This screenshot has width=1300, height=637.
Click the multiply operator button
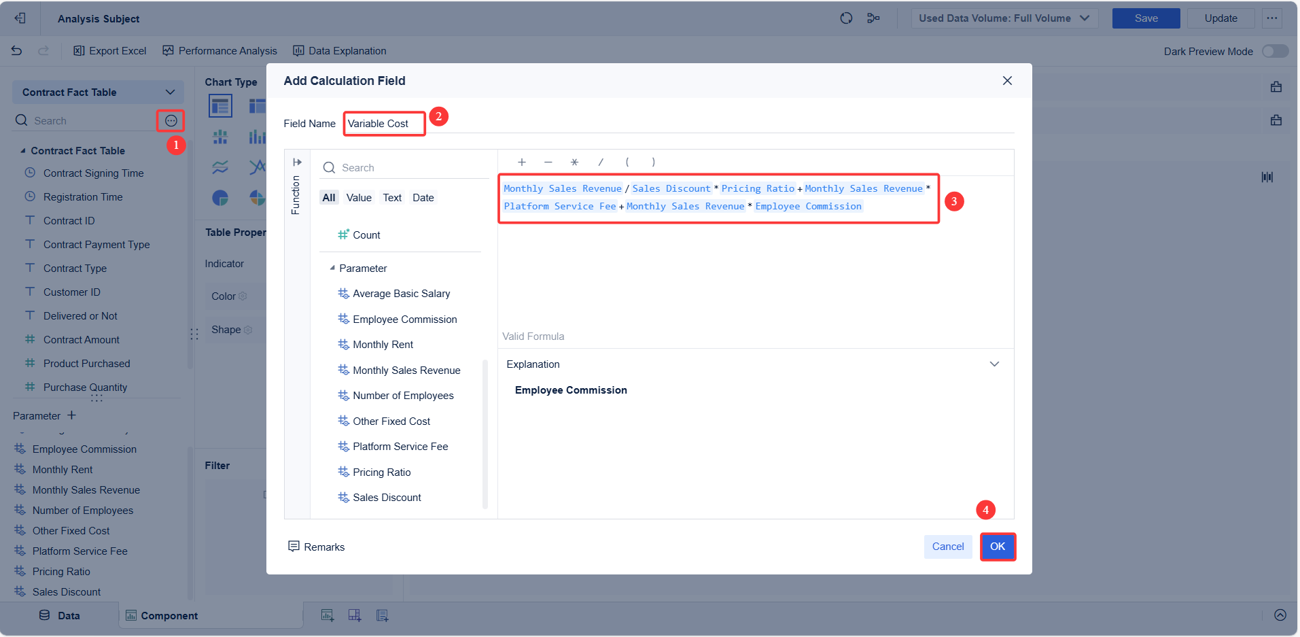coord(574,162)
